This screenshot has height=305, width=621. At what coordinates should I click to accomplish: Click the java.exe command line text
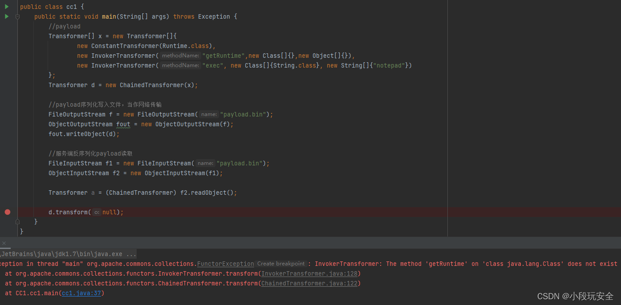pyautogui.click(x=68, y=254)
